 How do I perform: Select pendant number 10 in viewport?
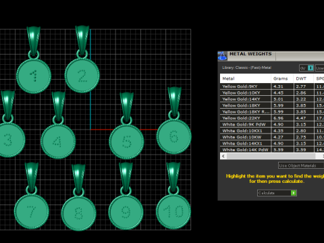pos(173,211)
